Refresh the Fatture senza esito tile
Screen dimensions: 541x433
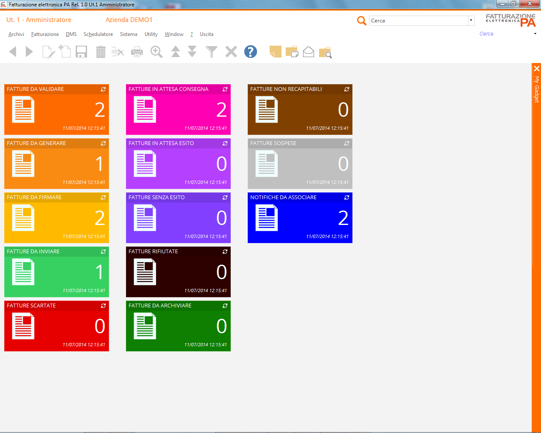pos(225,197)
